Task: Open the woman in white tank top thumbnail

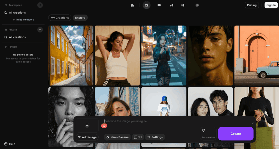Action: (x=117, y=56)
